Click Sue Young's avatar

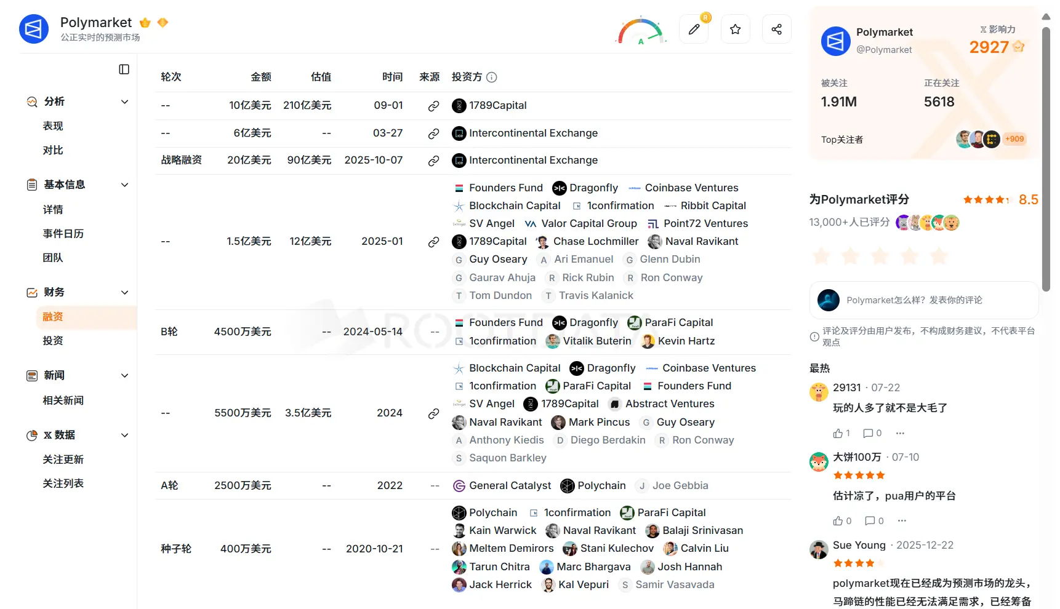tap(819, 549)
